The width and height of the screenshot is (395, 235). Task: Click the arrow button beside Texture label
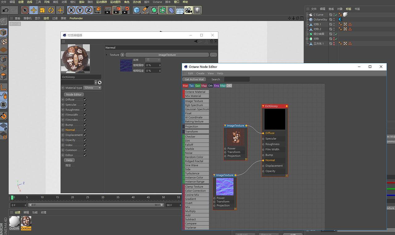123,55
